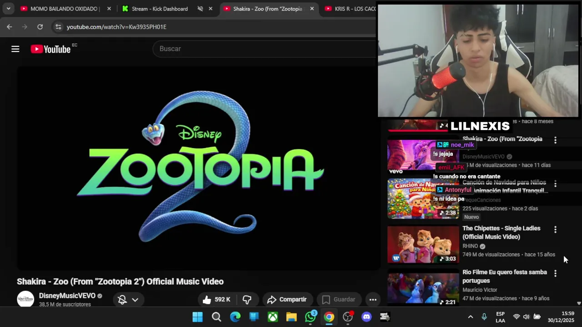
Task: Click the Zootopia 2 video player
Action: click(199, 168)
